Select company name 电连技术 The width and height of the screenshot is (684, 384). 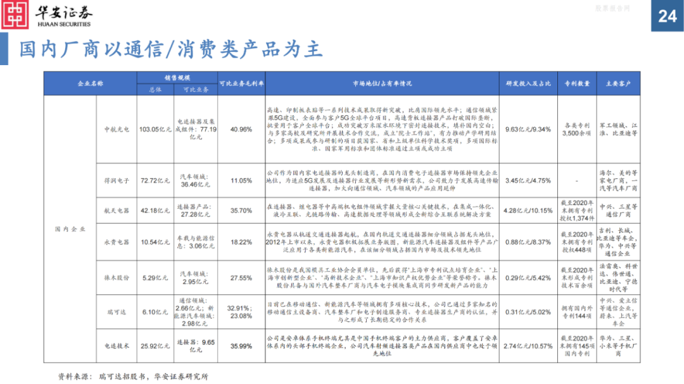coord(117,346)
